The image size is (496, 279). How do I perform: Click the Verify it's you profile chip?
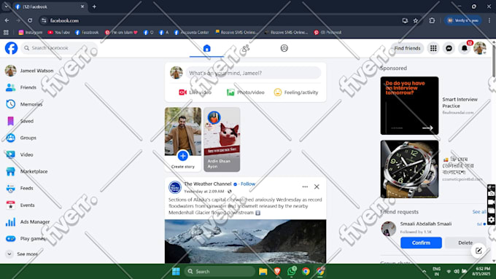click(x=463, y=20)
